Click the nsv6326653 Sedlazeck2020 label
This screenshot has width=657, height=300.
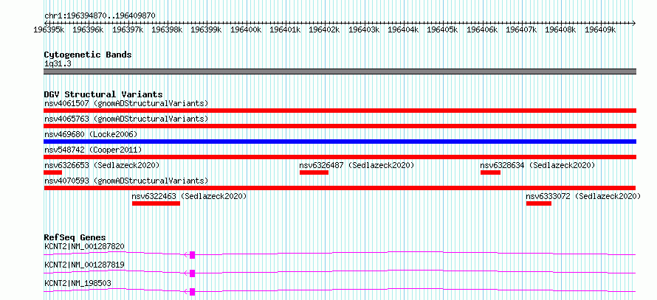102,165
